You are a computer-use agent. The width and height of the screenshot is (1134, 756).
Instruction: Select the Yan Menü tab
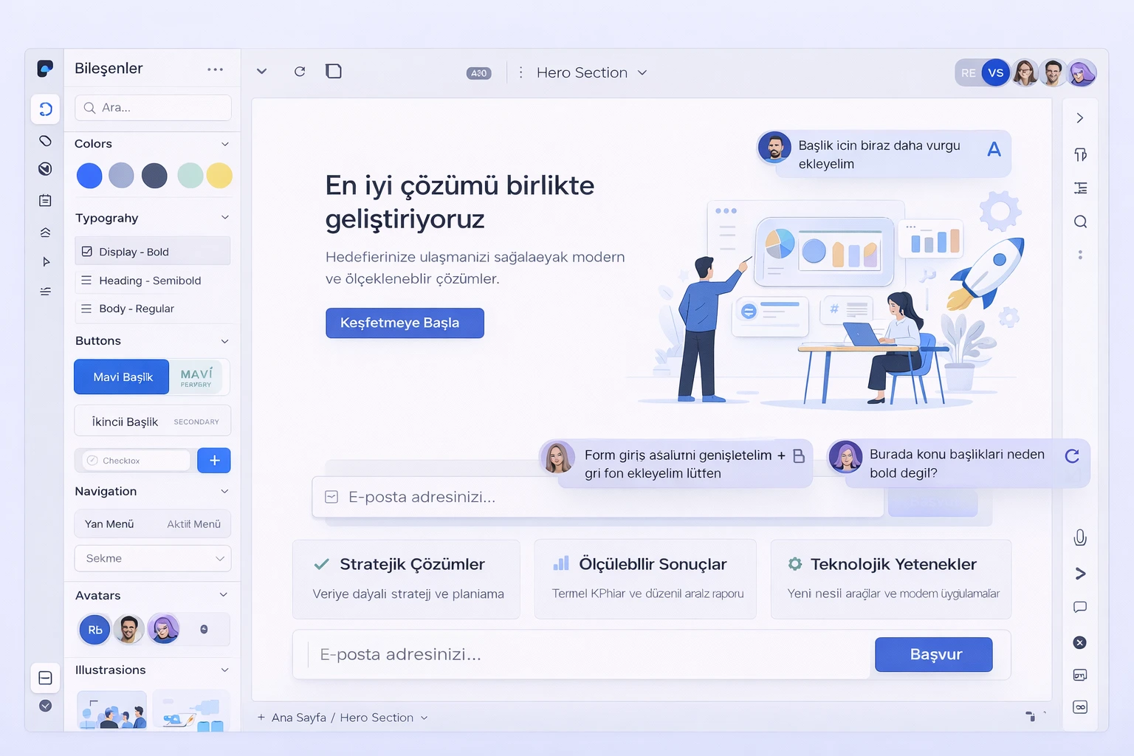click(109, 524)
